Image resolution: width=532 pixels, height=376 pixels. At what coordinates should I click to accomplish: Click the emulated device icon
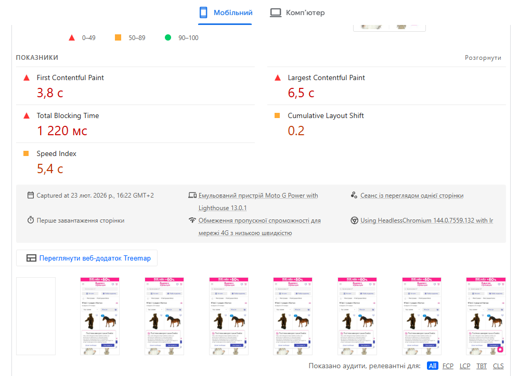[x=192, y=196]
